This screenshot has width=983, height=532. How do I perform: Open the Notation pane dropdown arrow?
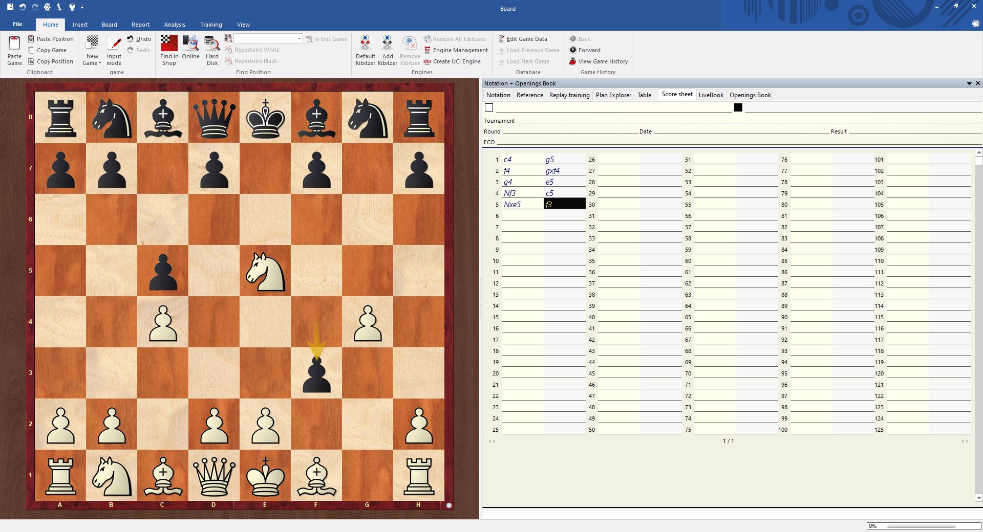click(969, 83)
